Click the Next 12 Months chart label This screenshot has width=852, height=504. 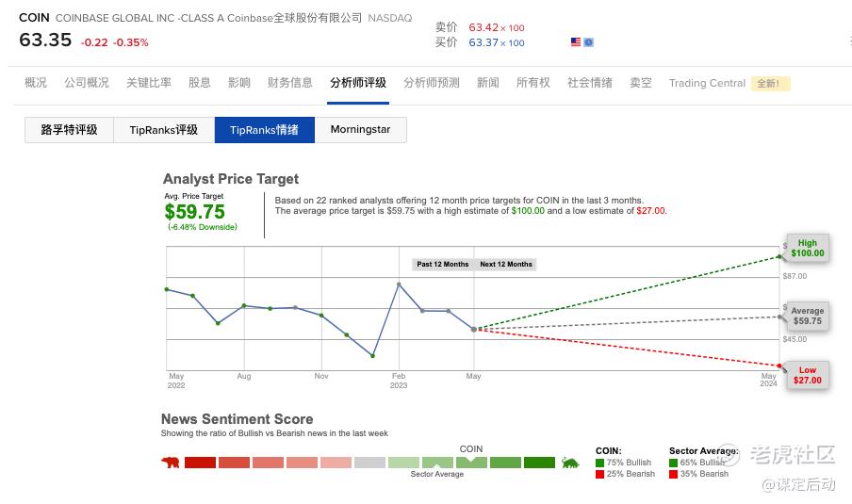tap(506, 264)
